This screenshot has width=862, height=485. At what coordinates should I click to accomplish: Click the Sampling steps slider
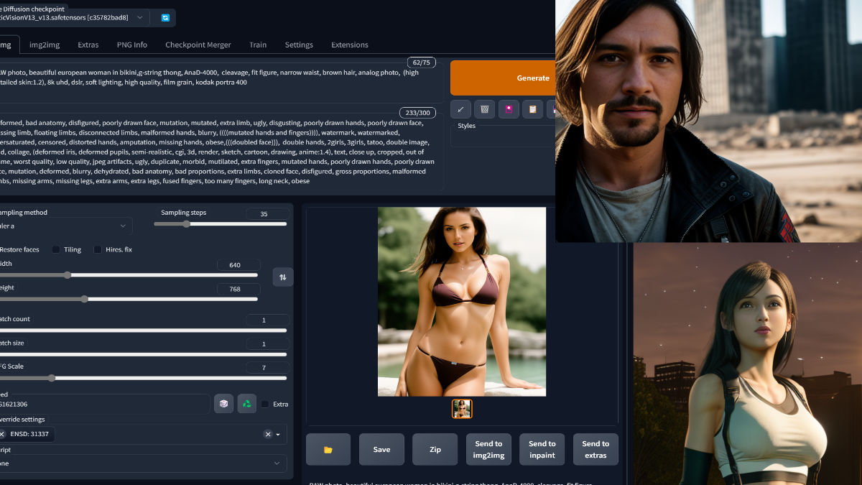[220, 224]
